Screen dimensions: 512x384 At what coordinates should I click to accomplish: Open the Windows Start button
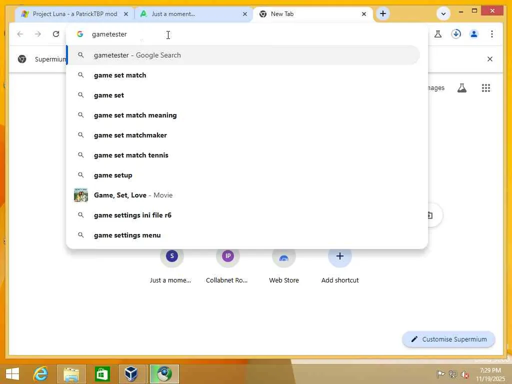(x=12, y=374)
